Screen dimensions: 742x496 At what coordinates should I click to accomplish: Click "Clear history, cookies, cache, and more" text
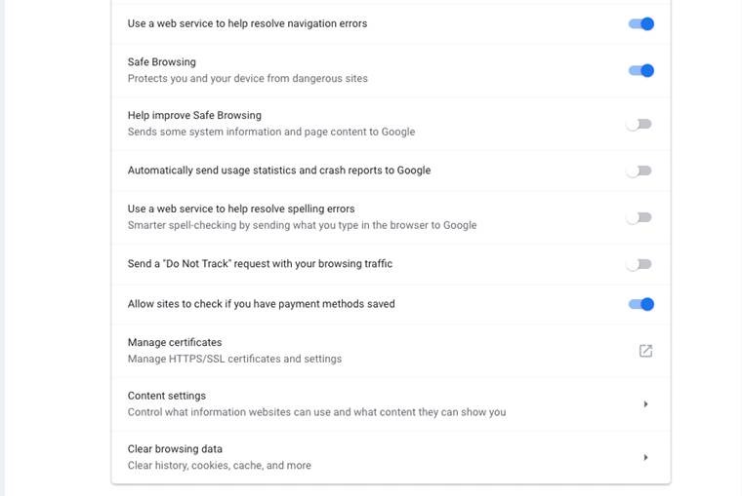pos(220,466)
